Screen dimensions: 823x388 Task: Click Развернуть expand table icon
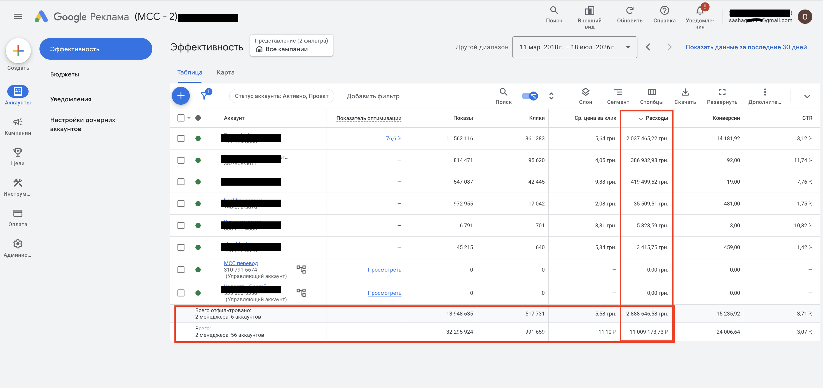[722, 96]
